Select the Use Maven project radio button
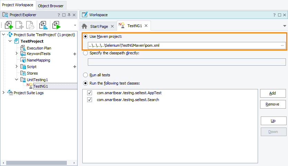The height and width of the screenshot is (166, 288). click(x=85, y=36)
